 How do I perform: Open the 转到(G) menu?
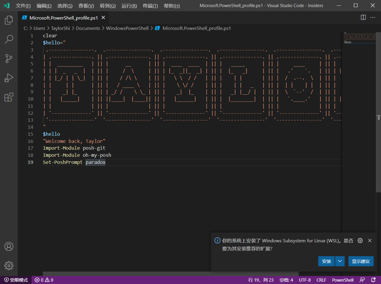(108, 6)
